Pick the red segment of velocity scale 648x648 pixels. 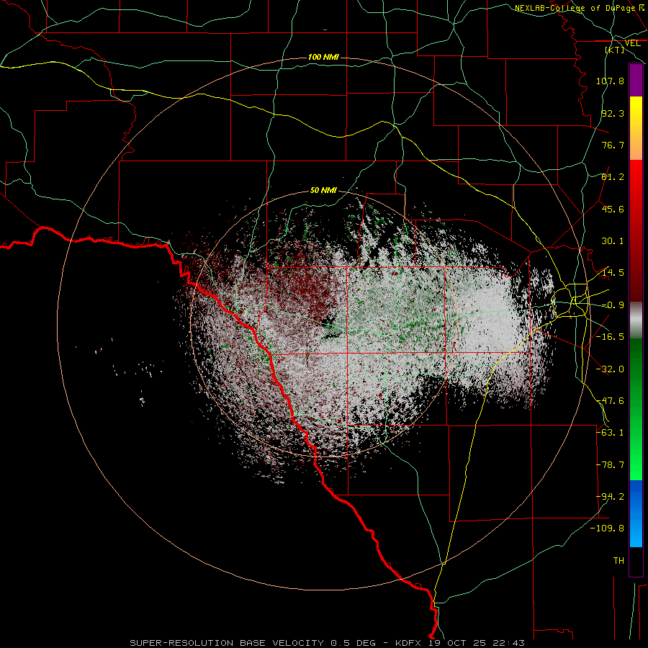[636, 230]
